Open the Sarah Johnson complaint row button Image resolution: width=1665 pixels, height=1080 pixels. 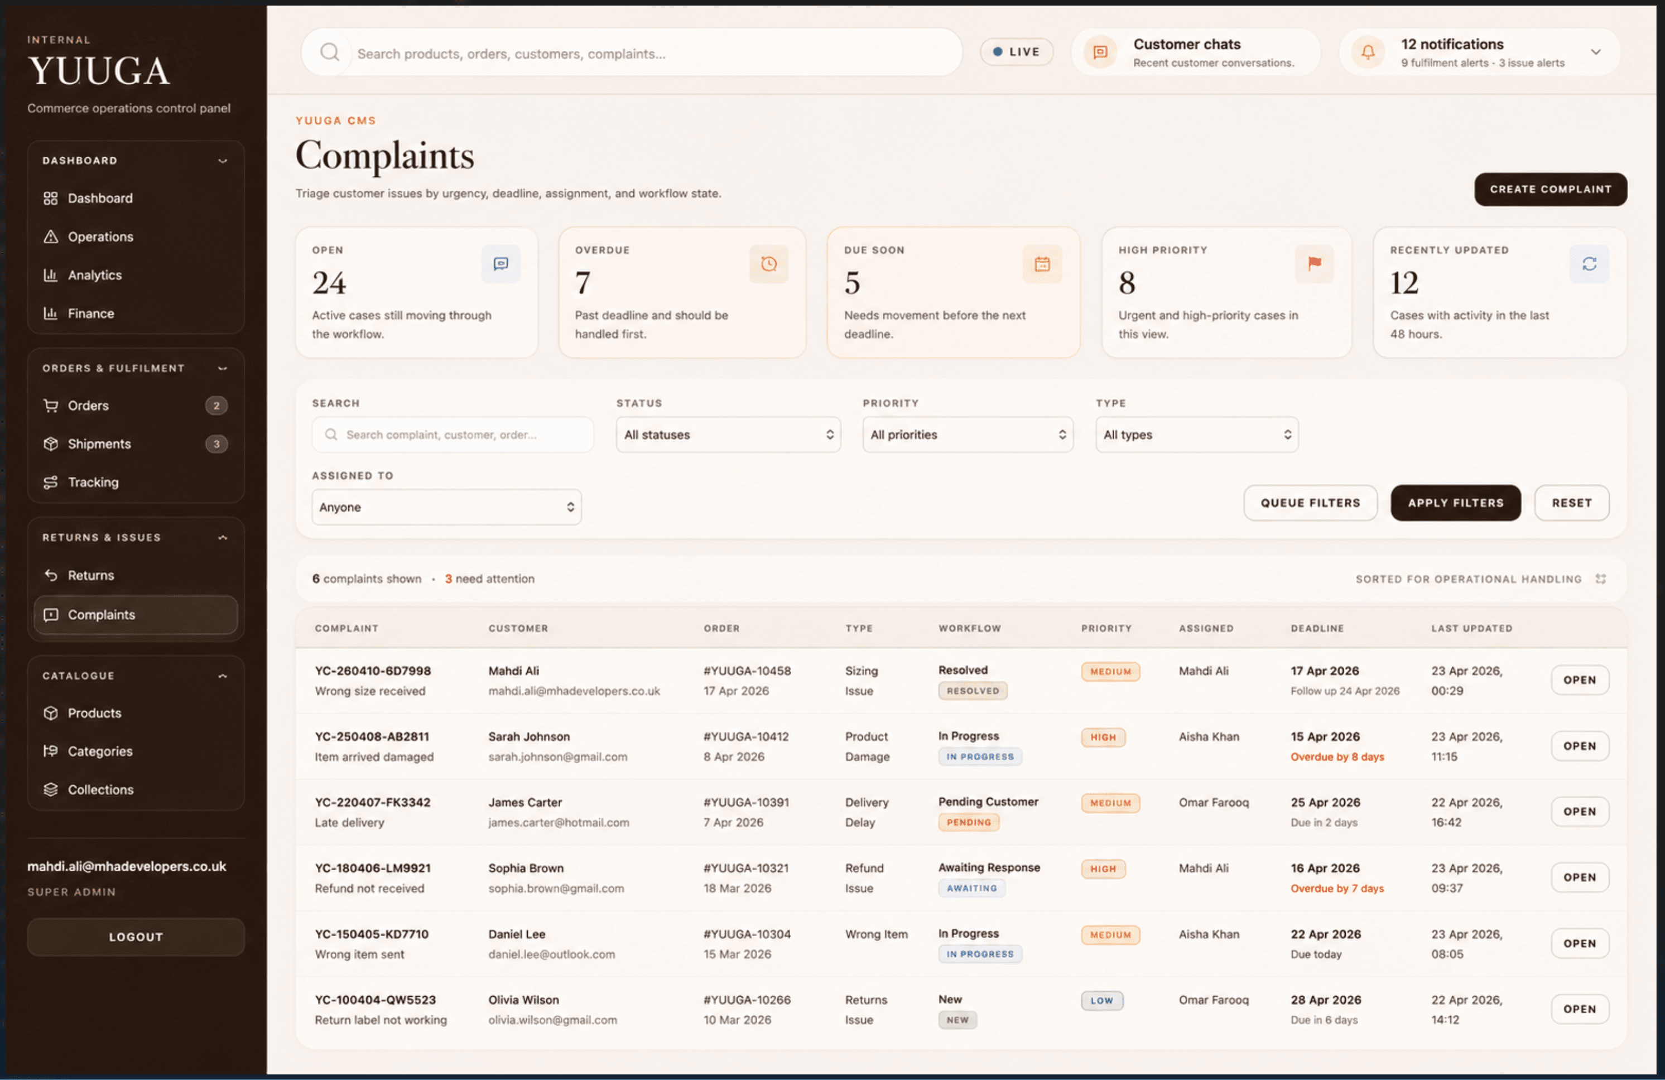(x=1580, y=746)
